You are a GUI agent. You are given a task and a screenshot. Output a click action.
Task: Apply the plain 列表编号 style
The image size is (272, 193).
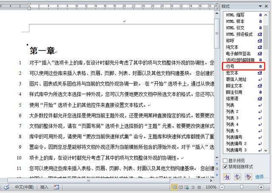[x=243, y=137]
